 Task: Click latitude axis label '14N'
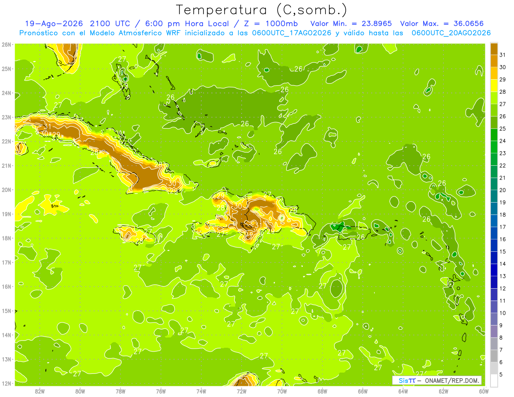[x=6, y=335]
